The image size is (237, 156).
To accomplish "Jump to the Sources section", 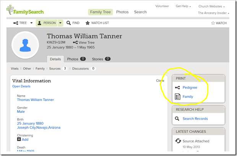I will [55, 68].
